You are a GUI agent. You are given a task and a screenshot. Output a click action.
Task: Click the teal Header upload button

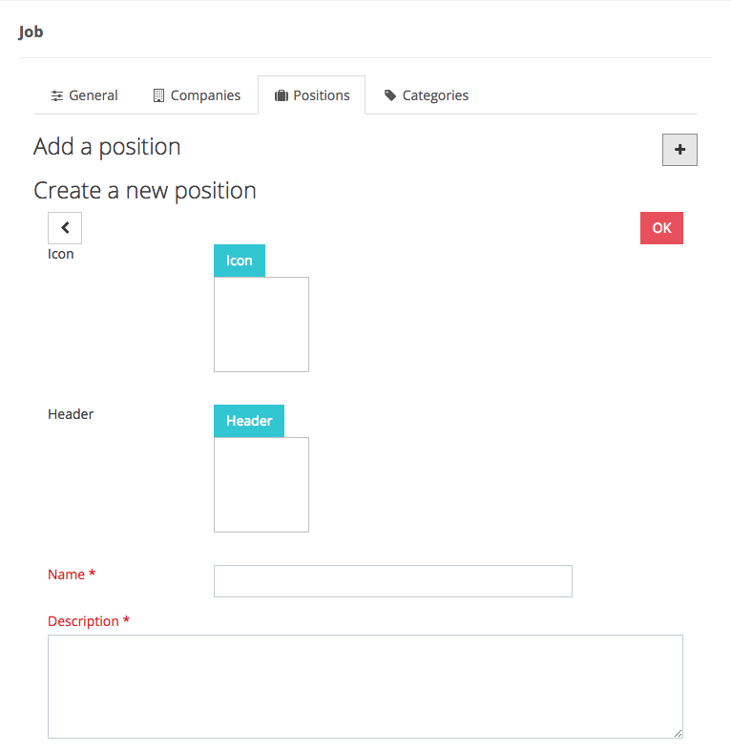pos(249,421)
